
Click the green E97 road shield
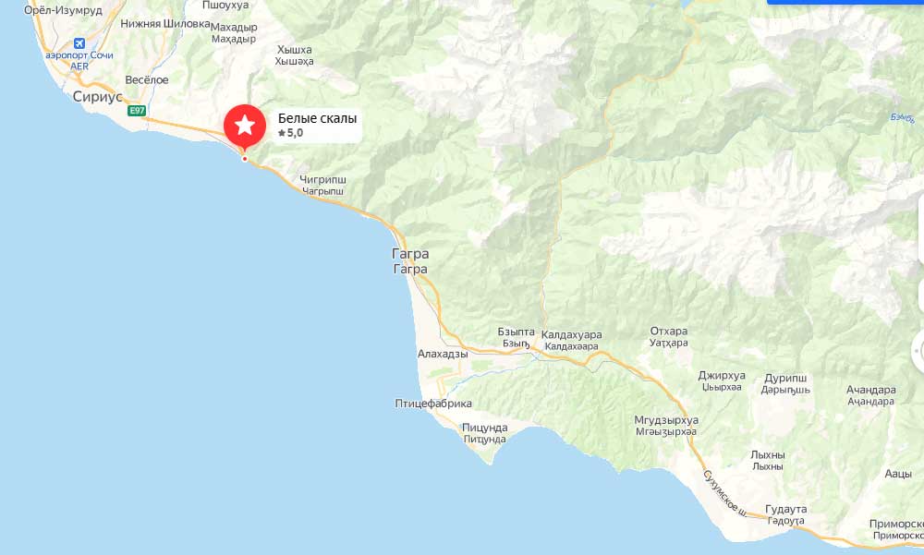[x=136, y=110]
